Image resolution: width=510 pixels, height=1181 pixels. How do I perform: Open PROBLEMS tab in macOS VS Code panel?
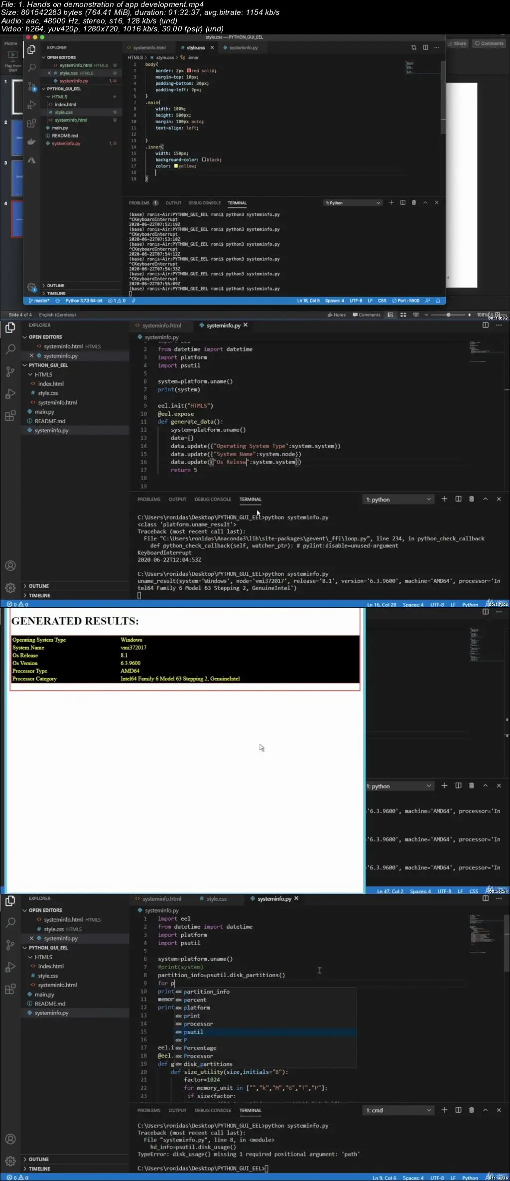pos(139,203)
